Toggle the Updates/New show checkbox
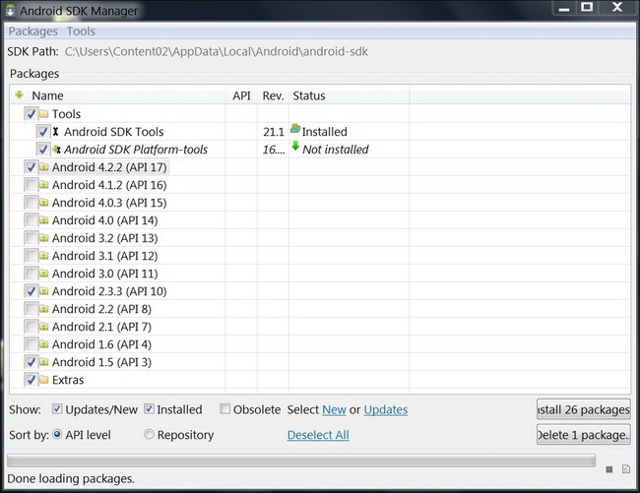This screenshot has width=640, height=493. (x=57, y=409)
